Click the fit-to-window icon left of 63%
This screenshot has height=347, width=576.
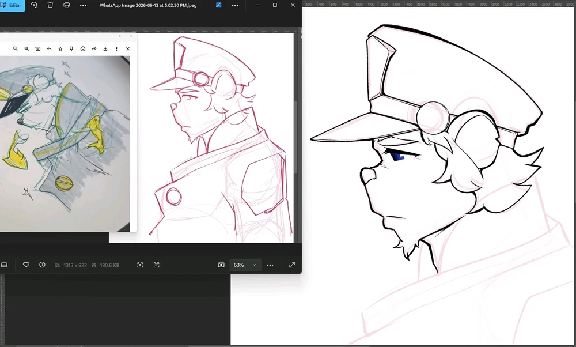(x=221, y=265)
